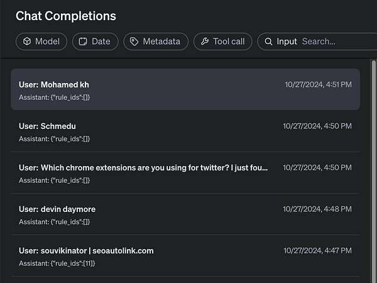Click the tag icon on Metadata filter
The width and height of the screenshot is (377, 283).
pyautogui.click(x=134, y=42)
